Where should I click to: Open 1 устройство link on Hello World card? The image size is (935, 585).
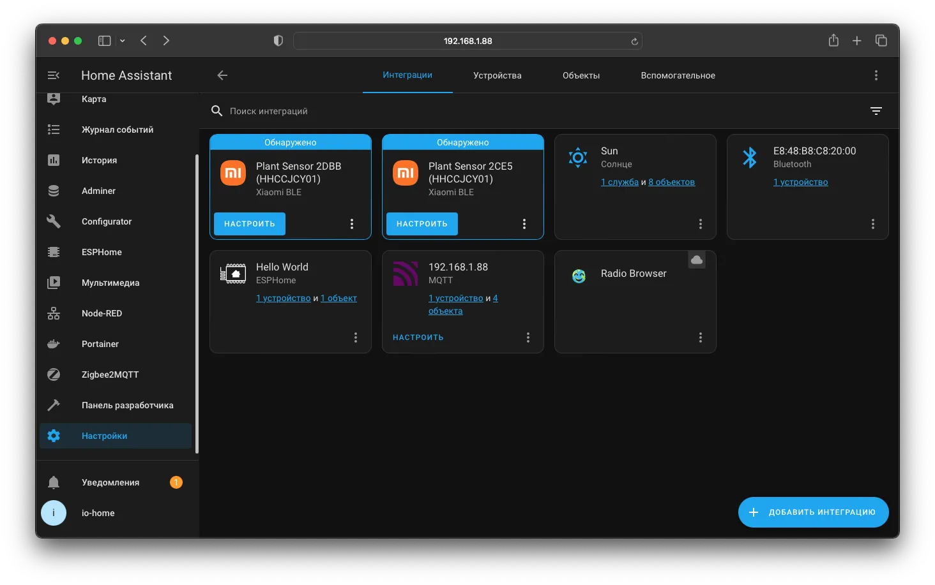284,298
